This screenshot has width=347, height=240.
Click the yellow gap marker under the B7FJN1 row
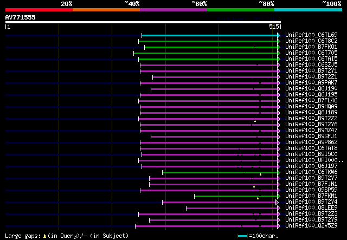pyautogui.click(x=254, y=187)
